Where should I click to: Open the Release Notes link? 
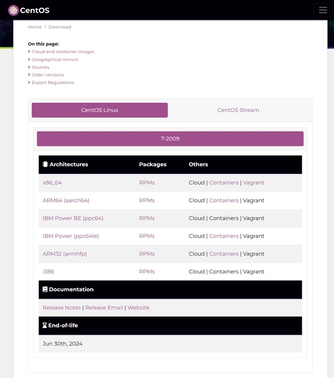pyautogui.click(x=62, y=308)
